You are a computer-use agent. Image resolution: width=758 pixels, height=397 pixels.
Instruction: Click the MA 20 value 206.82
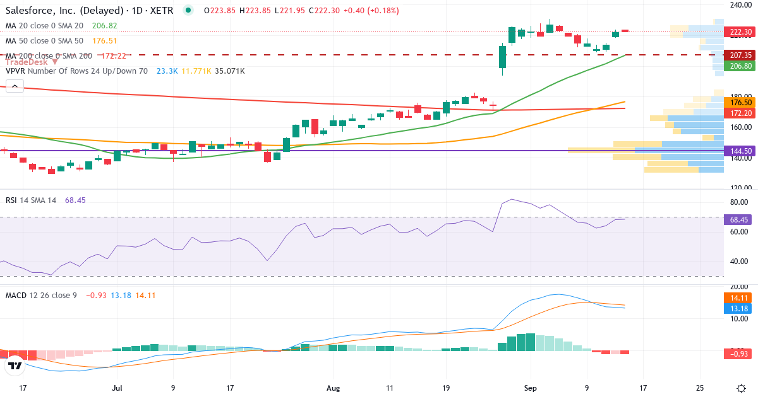point(105,25)
